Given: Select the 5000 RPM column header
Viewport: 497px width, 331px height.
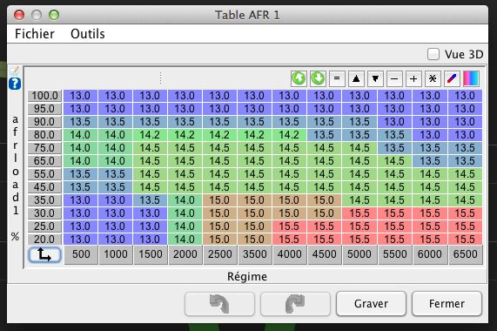Looking at the screenshot, I should 359,254.
